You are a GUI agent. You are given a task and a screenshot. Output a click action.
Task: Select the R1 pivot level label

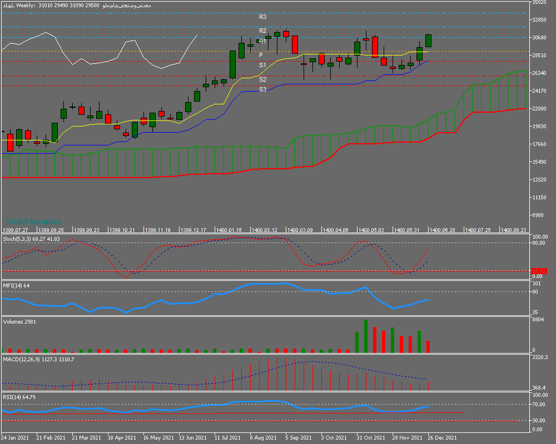[262, 41]
